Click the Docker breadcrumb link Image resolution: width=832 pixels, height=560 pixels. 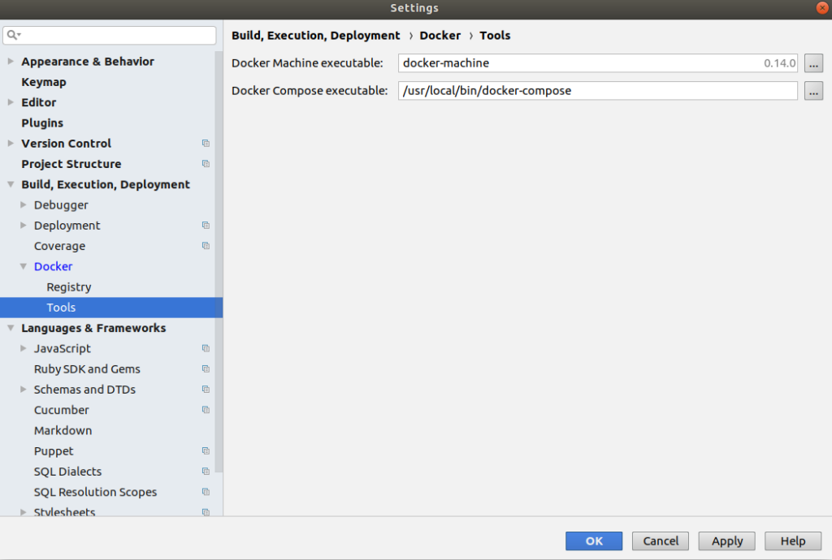coord(440,35)
